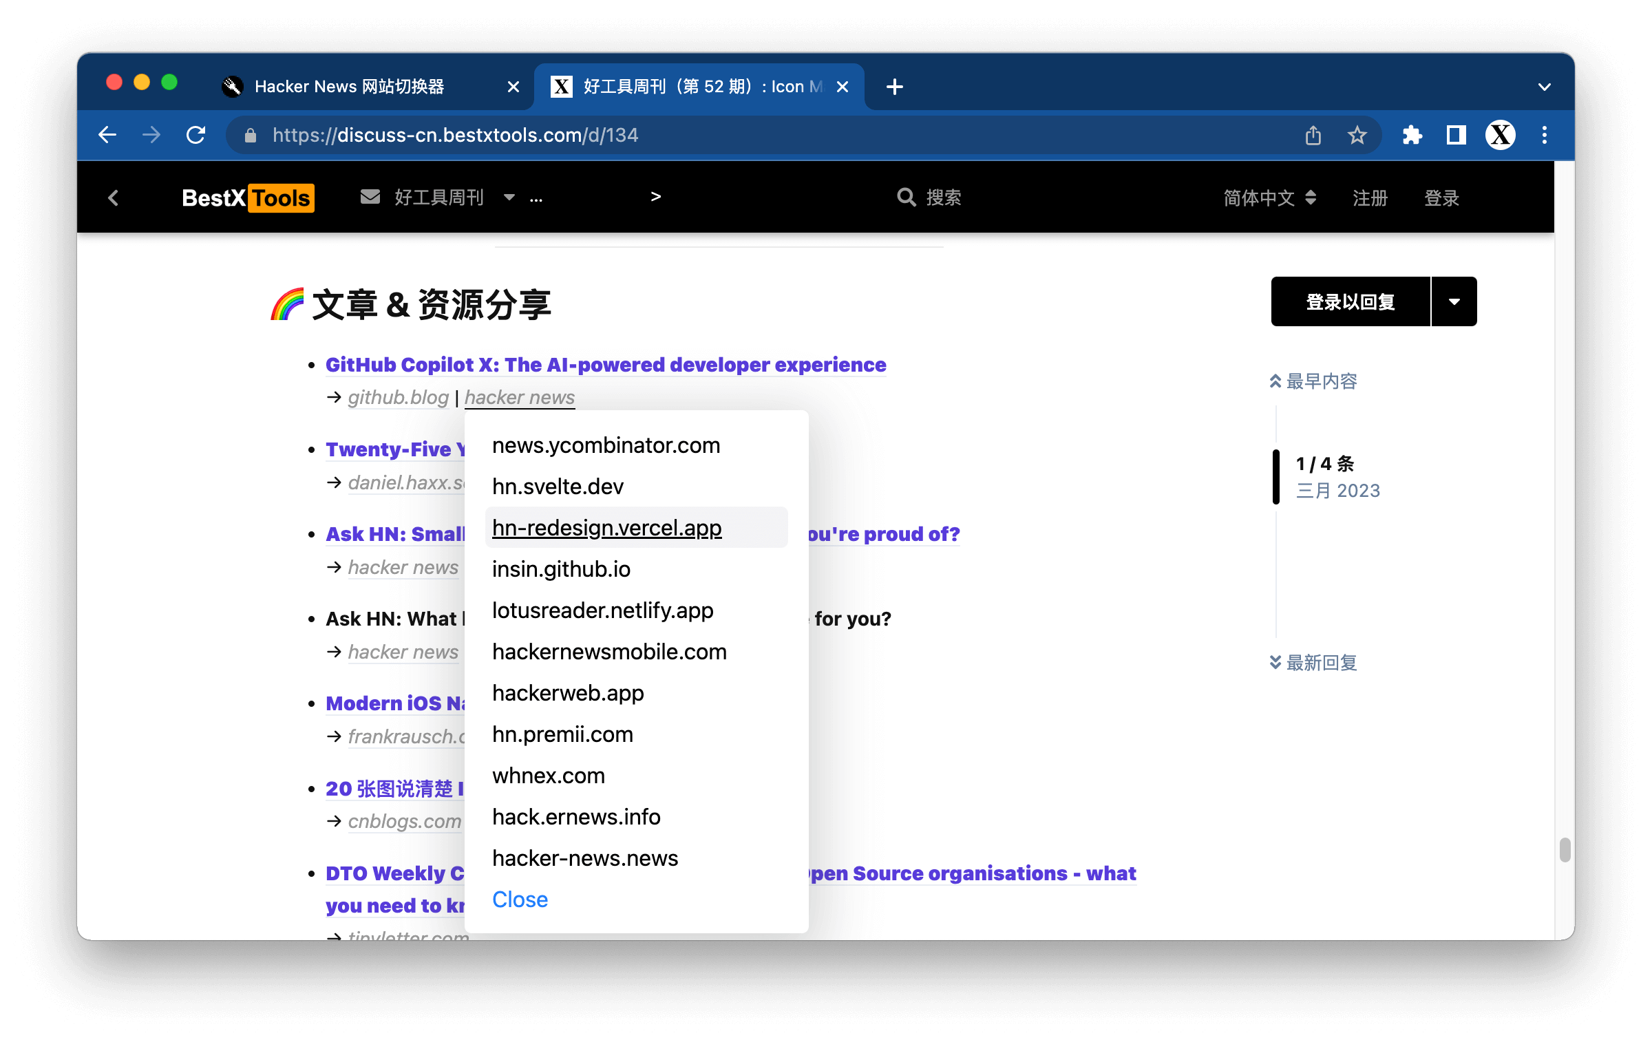Click GitHub Copilot X article link

(605, 364)
